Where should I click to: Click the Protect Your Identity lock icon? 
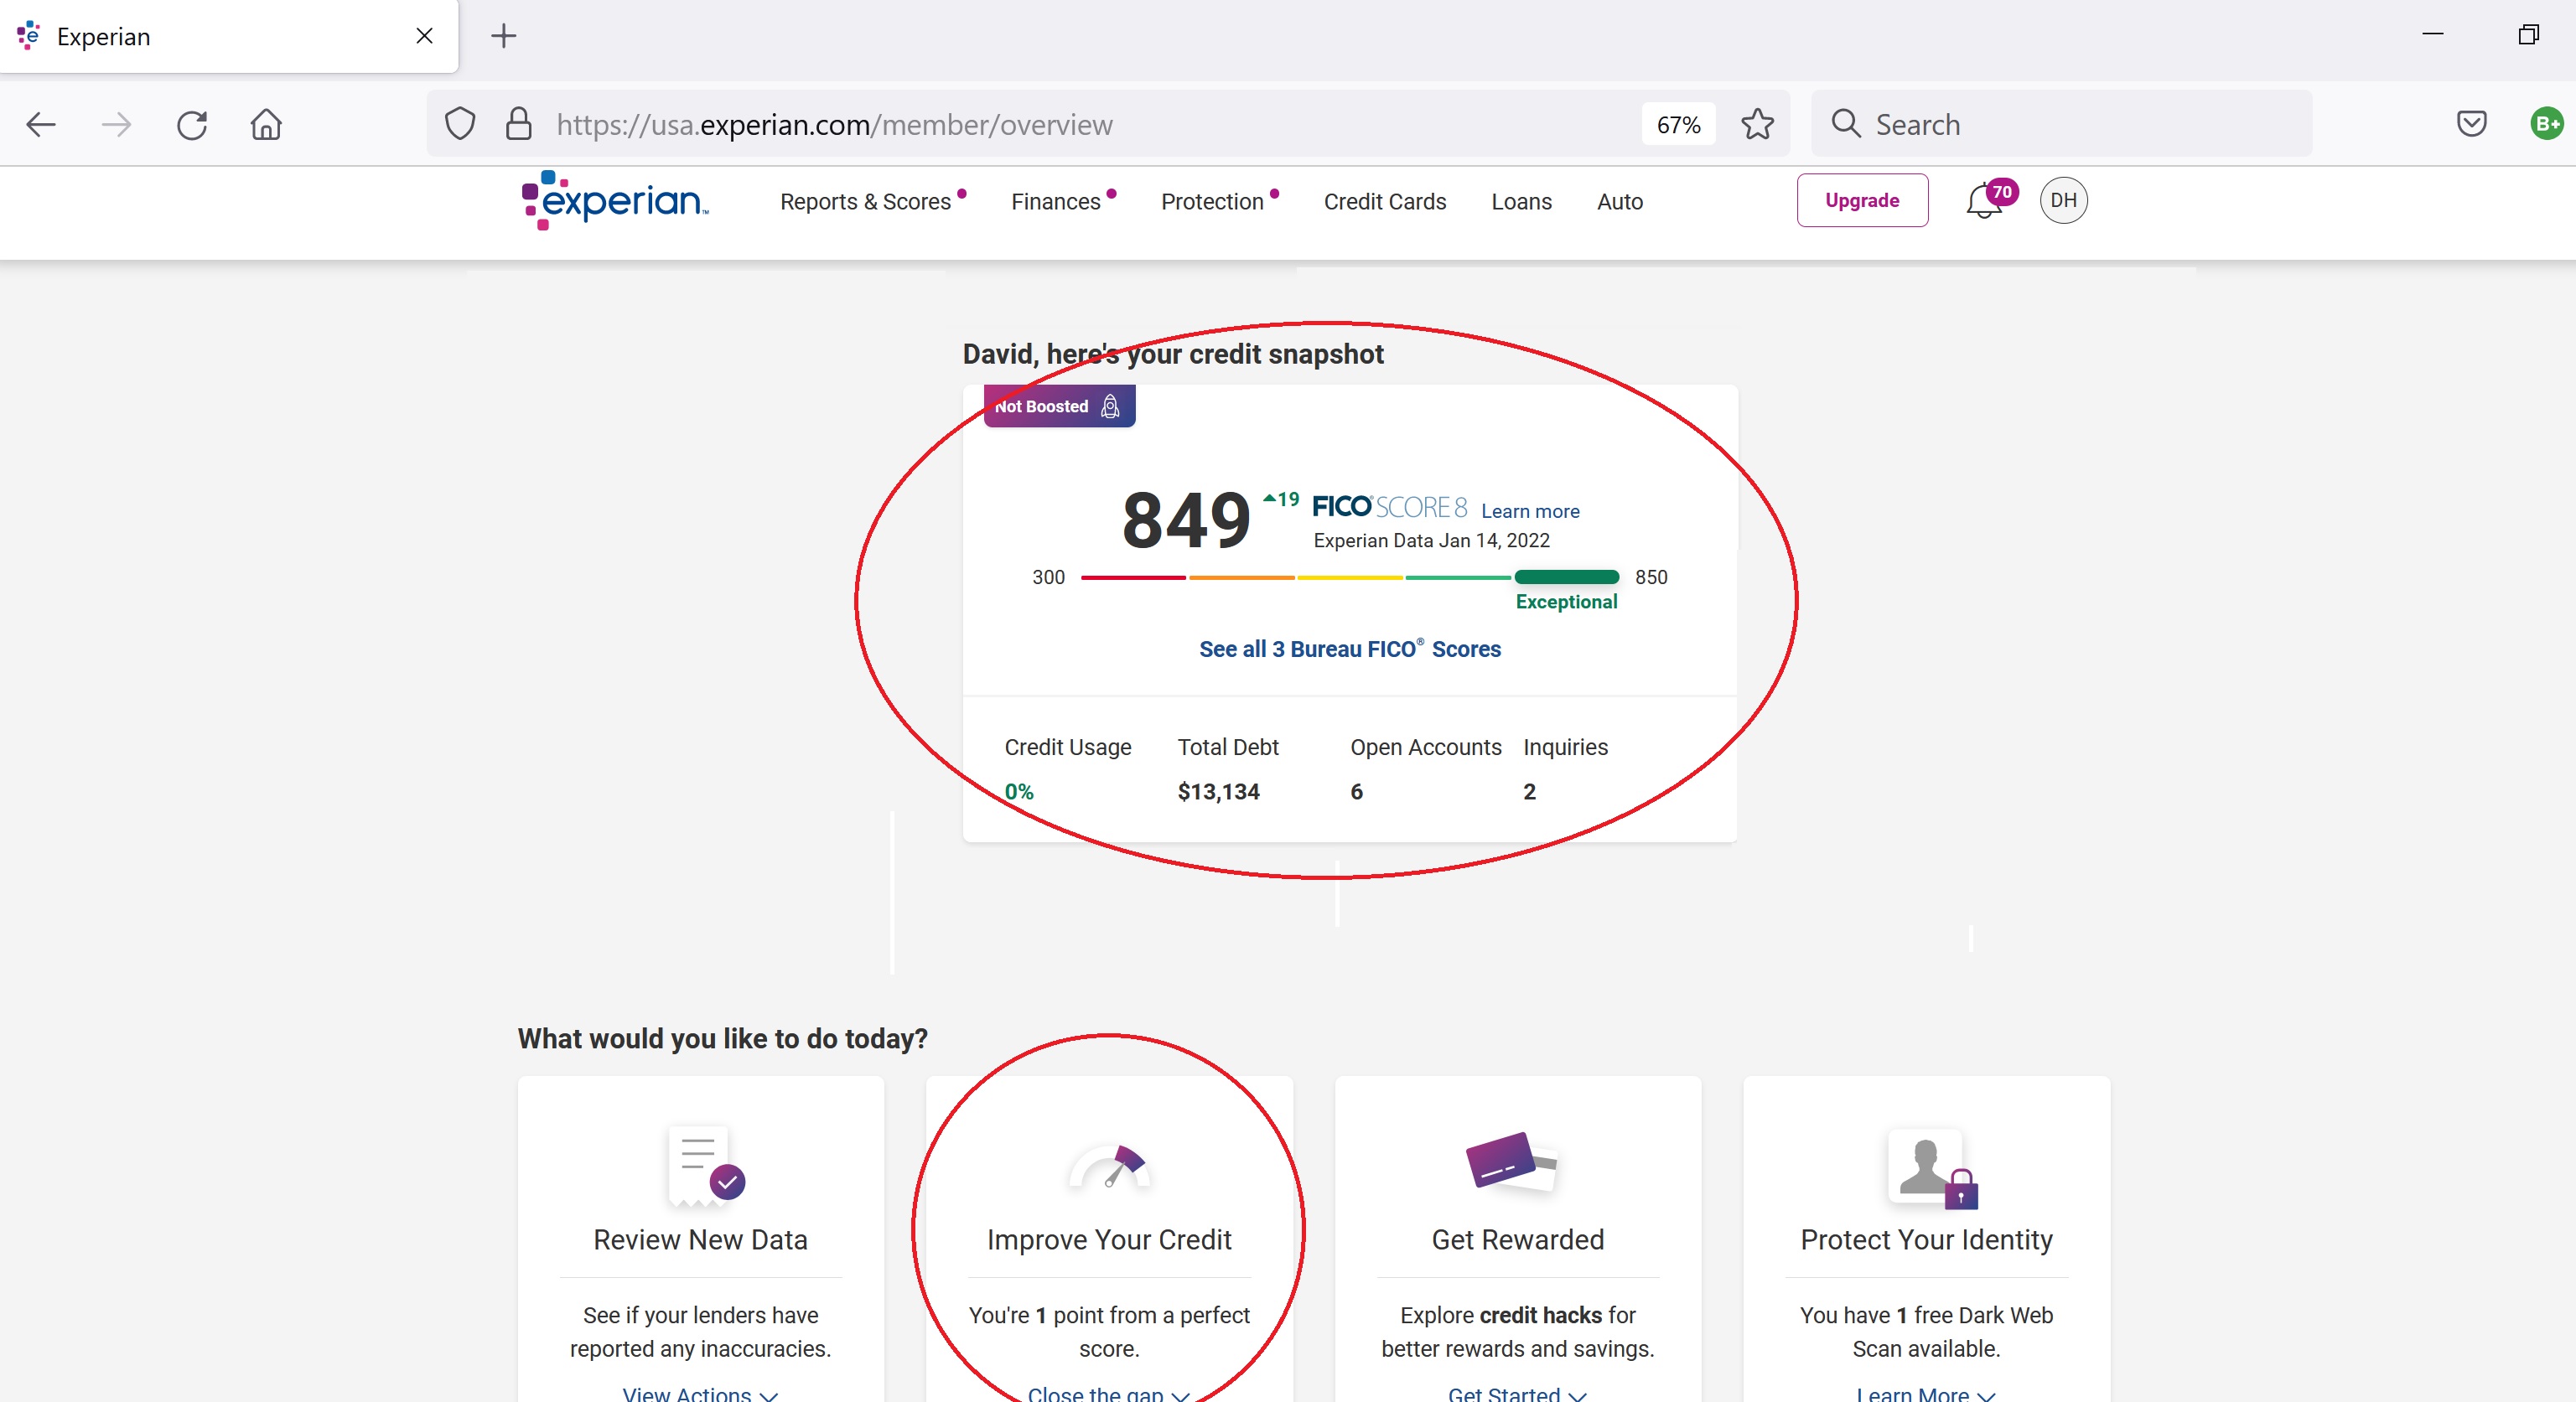(1961, 1188)
